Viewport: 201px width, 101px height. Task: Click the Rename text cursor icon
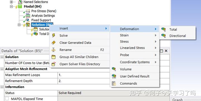point(53,50)
